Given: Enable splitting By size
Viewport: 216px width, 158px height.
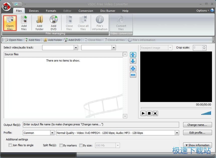Looking at the screenshot, I should pos(81,145).
